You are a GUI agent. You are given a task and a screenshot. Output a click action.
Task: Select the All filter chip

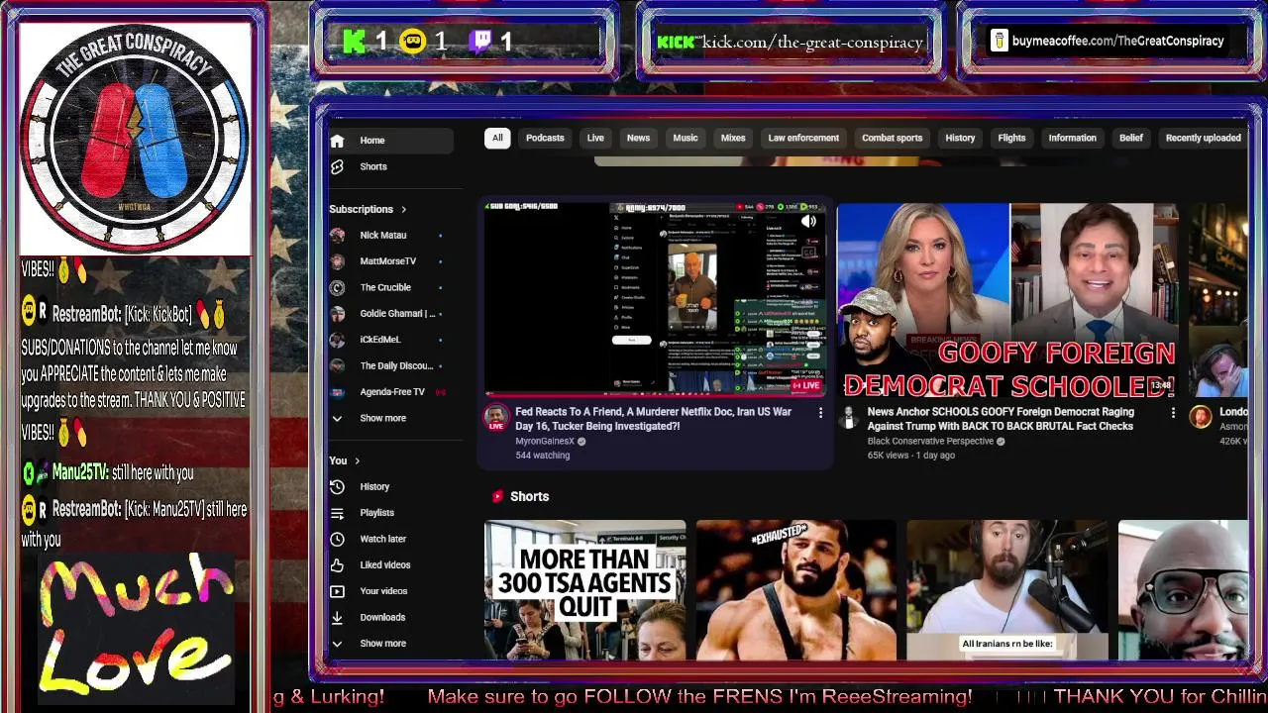pos(497,139)
